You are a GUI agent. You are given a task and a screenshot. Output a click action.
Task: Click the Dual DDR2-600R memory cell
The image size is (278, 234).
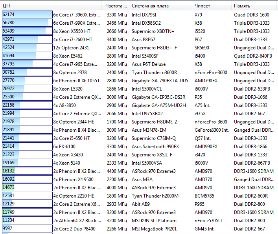point(251,196)
